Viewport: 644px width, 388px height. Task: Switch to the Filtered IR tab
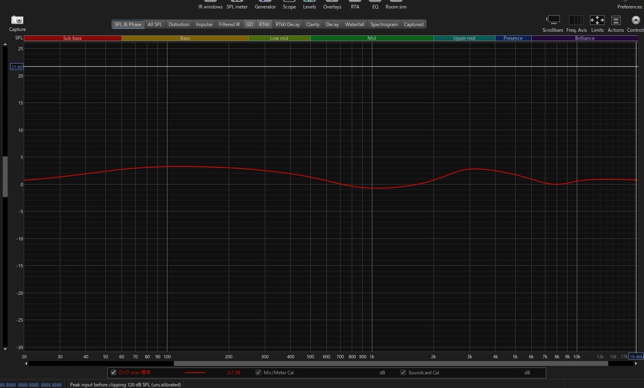coord(229,24)
